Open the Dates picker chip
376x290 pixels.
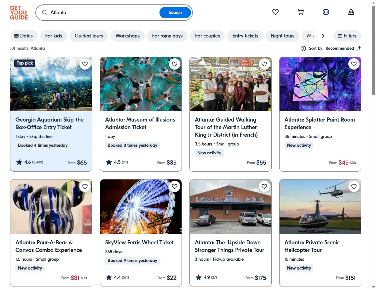(24, 36)
